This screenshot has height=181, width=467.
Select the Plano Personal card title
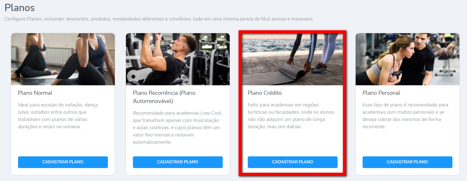[381, 93]
